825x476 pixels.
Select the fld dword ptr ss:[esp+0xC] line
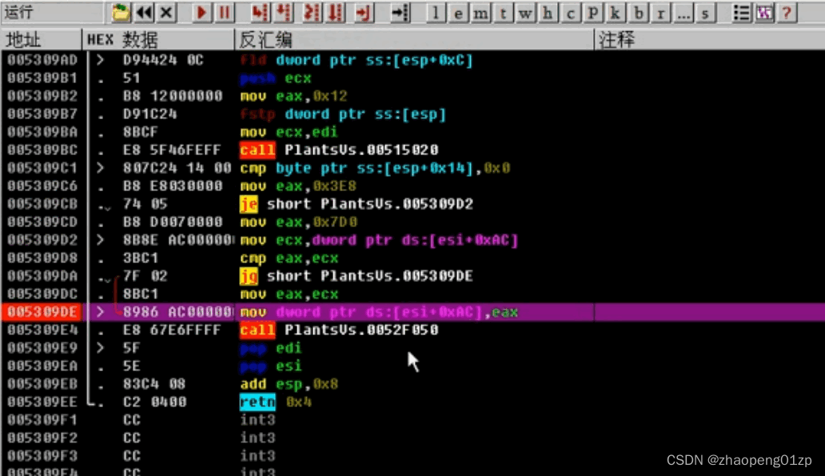[357, 60]
